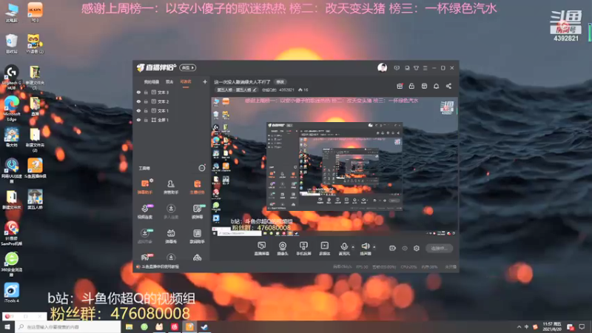Lock the 文本 1 source

click(x=146, y=110)
